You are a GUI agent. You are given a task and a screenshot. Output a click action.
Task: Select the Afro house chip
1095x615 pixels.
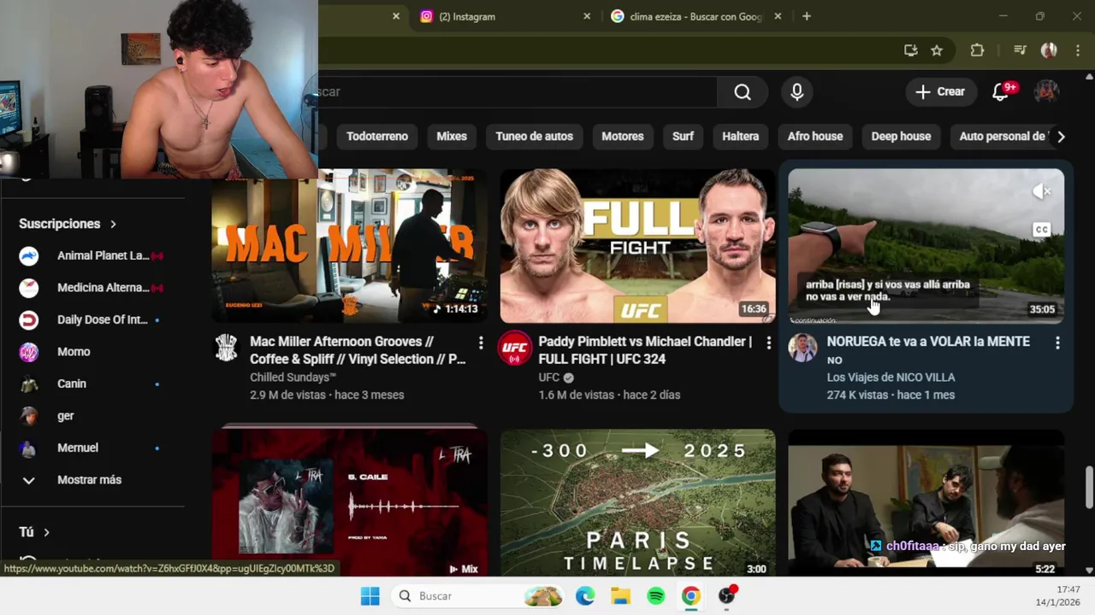[815, 137]
